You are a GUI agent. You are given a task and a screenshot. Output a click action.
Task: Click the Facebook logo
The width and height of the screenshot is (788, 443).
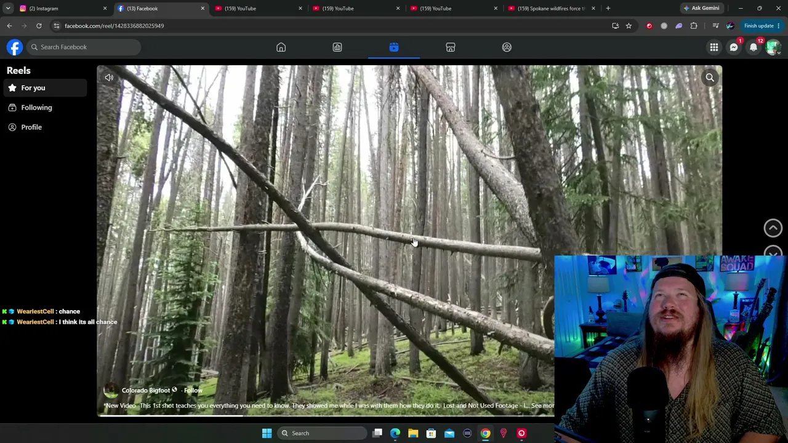pyautogui.click(x=15, y=47)
